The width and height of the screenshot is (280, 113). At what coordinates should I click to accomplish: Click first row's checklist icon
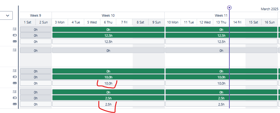[15, 29]
